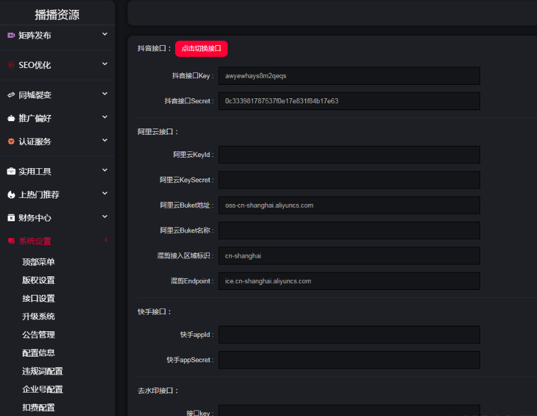Click the arrows icon beside 同城裂变

(11, 95)
